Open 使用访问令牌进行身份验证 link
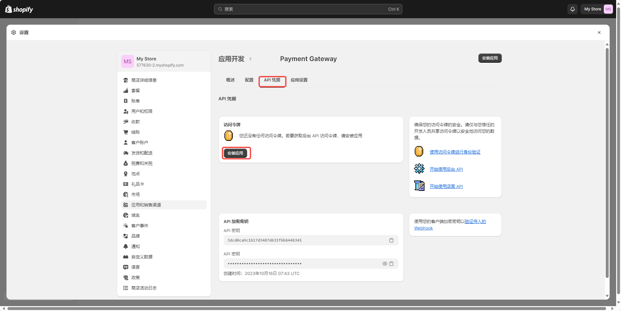This screenshot has height=311, width=621. tap(455, 152)
